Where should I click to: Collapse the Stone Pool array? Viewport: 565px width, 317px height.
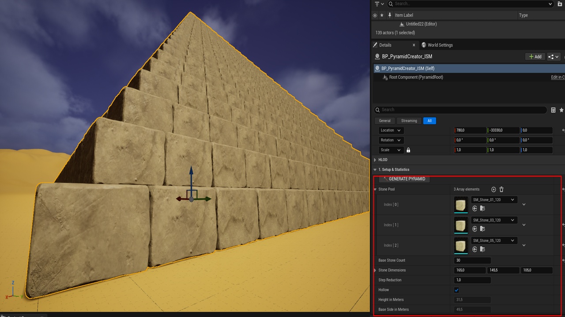click(x=375, y=189)
